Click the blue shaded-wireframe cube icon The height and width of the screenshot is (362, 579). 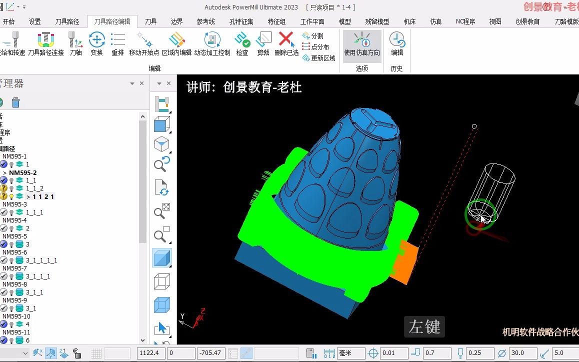click(161, 305)
